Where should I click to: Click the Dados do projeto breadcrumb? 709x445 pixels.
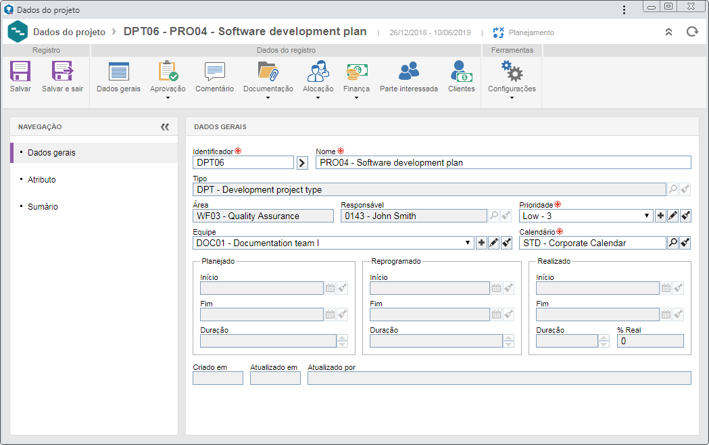69,32
